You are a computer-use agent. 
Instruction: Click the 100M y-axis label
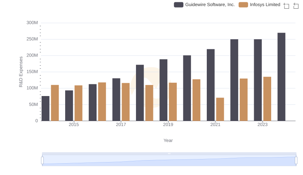tap(32, 88)
